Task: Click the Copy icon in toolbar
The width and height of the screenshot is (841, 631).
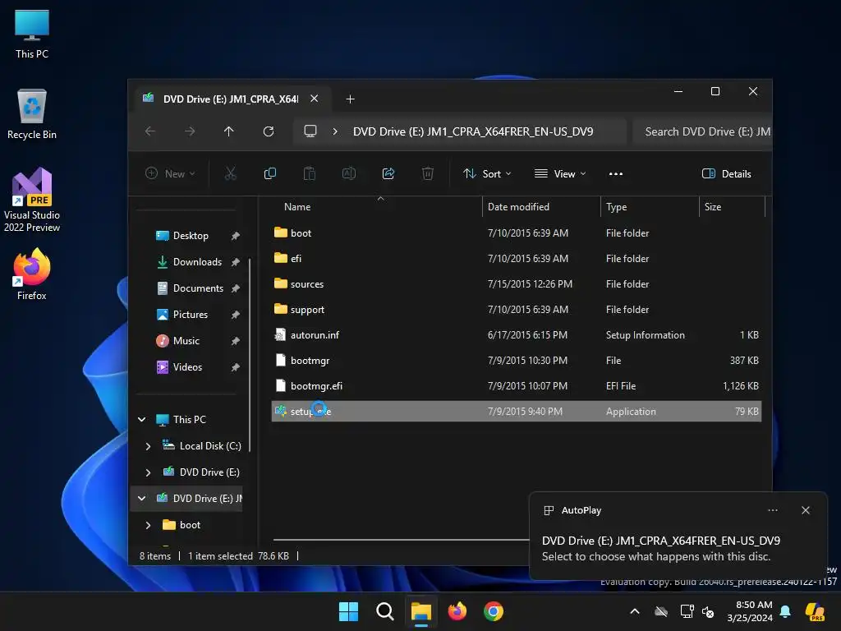Action: tap(269, 173)
